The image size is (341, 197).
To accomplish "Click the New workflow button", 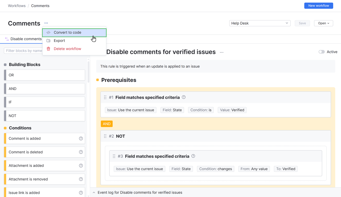I will point(319,6).
